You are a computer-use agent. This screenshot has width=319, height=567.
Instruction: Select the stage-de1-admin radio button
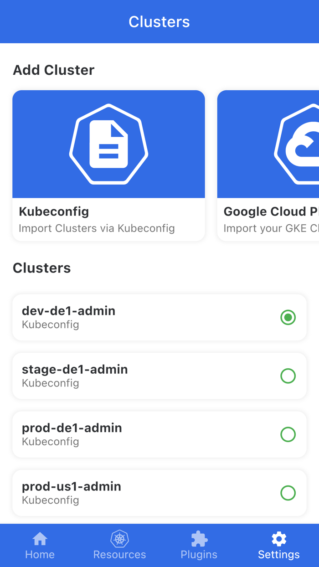click(288, 376)
